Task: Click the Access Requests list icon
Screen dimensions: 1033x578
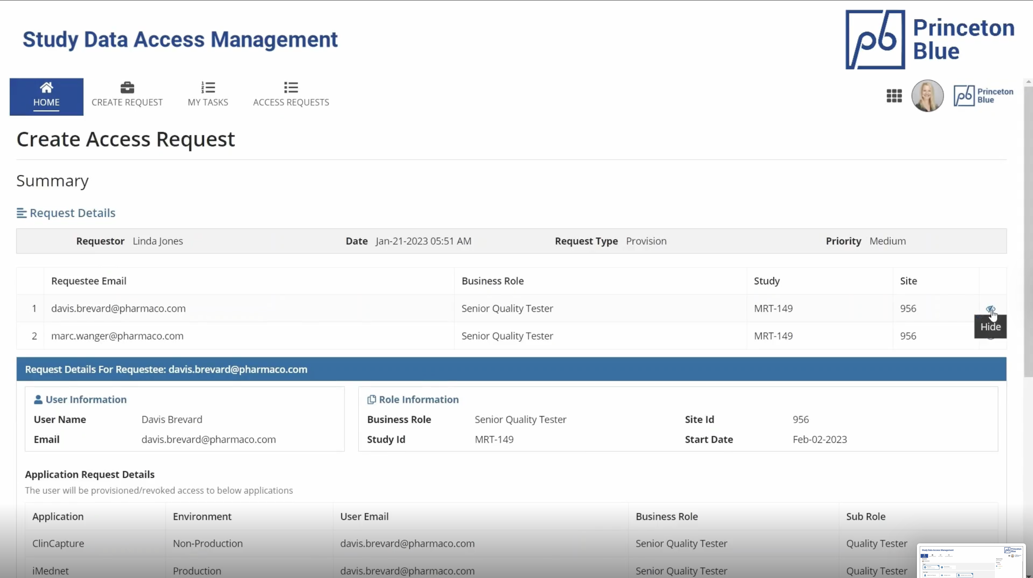Action: click(x=291, y=87)
